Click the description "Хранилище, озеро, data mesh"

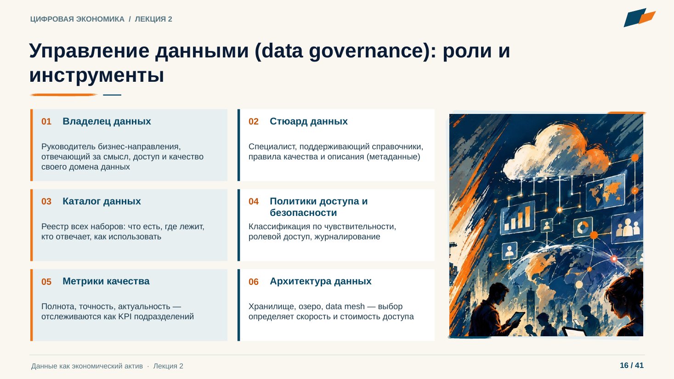coord(331,311)
